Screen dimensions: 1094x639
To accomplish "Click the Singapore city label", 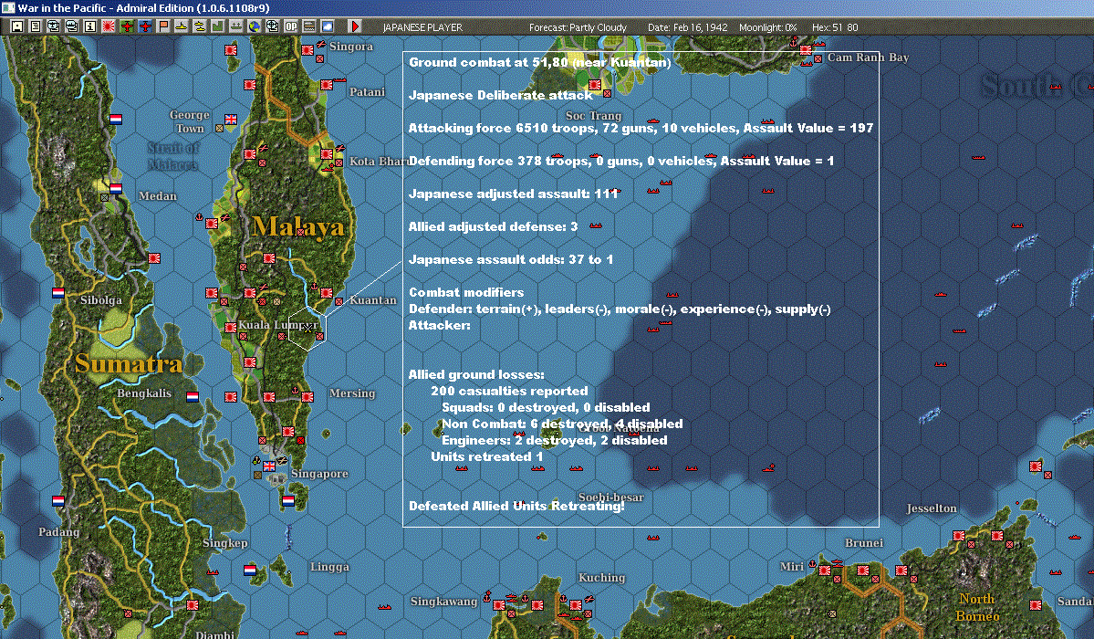I will (x=319, y=474).
